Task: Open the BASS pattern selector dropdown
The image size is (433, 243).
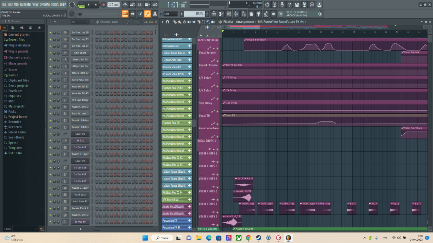Action: pos(195,14)
